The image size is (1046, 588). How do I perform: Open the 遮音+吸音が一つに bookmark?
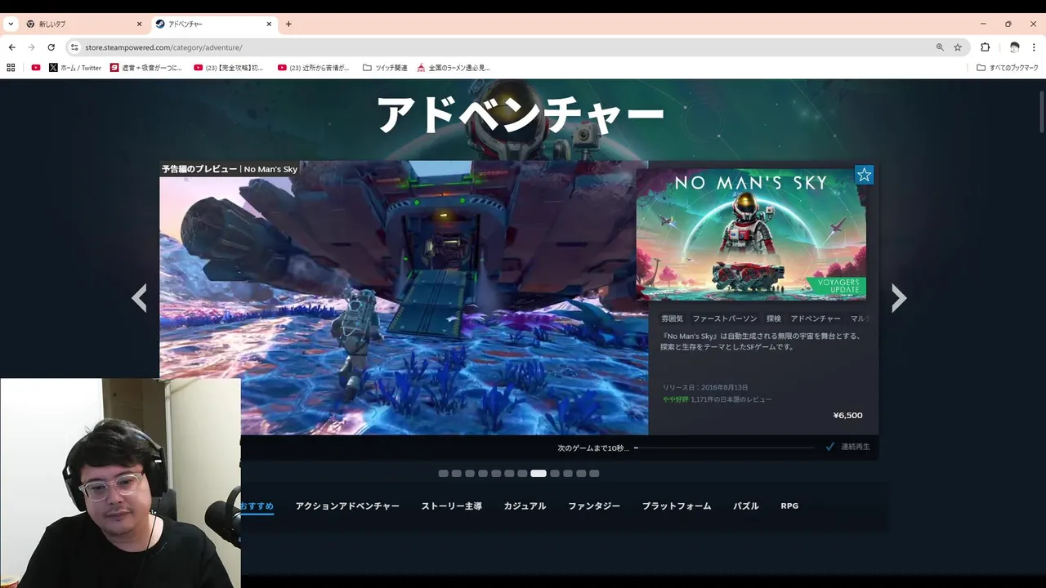(x=148, y=68)
